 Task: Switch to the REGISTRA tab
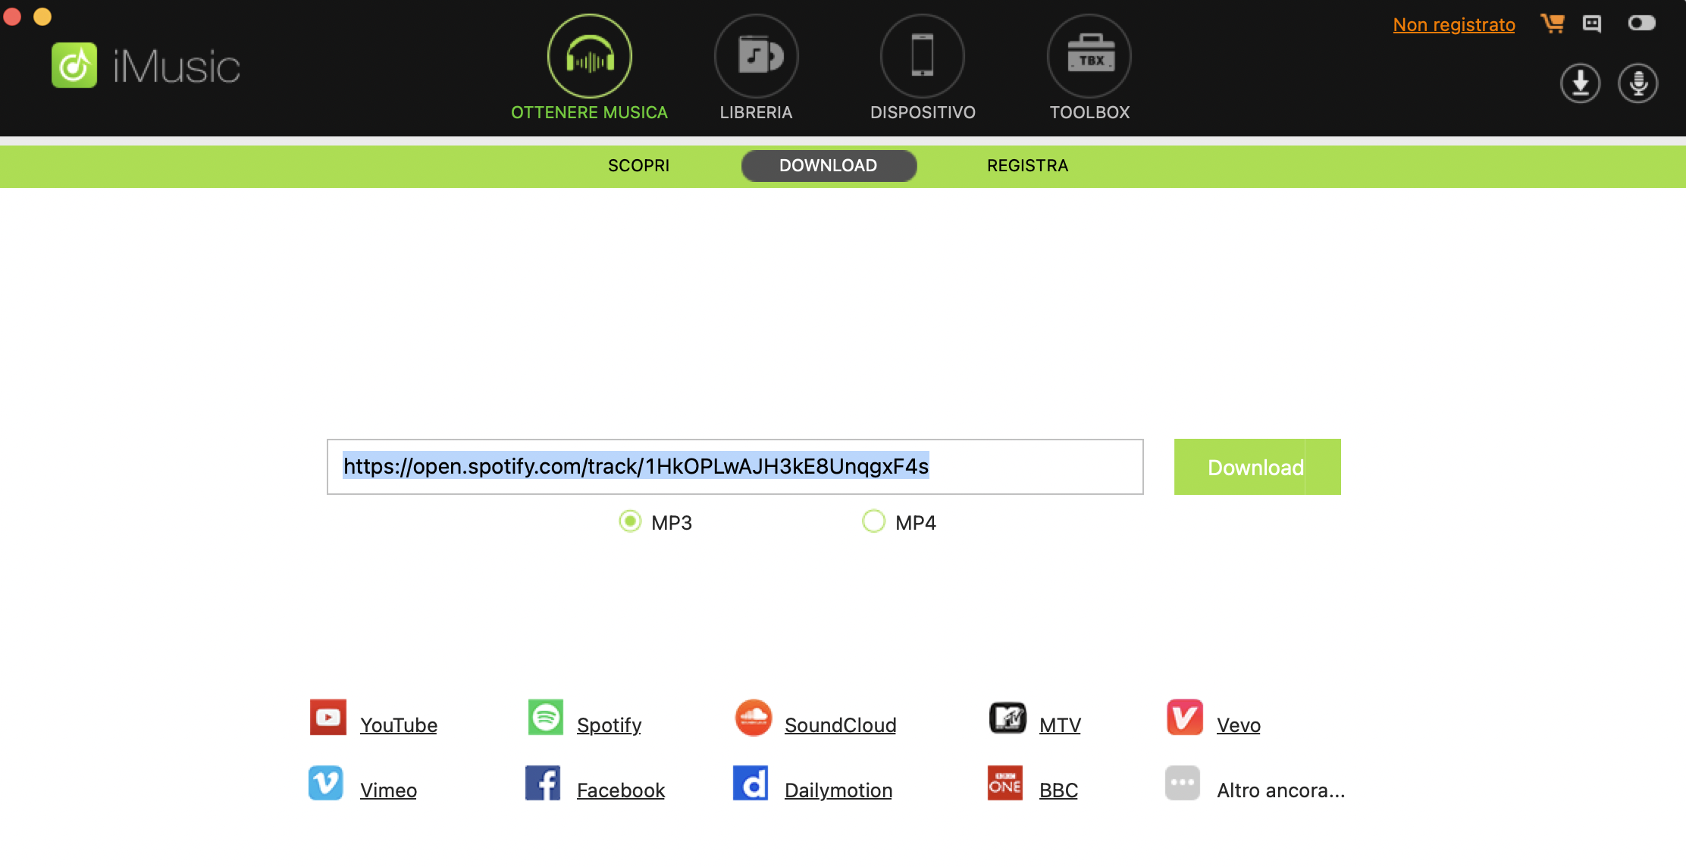1027,165
